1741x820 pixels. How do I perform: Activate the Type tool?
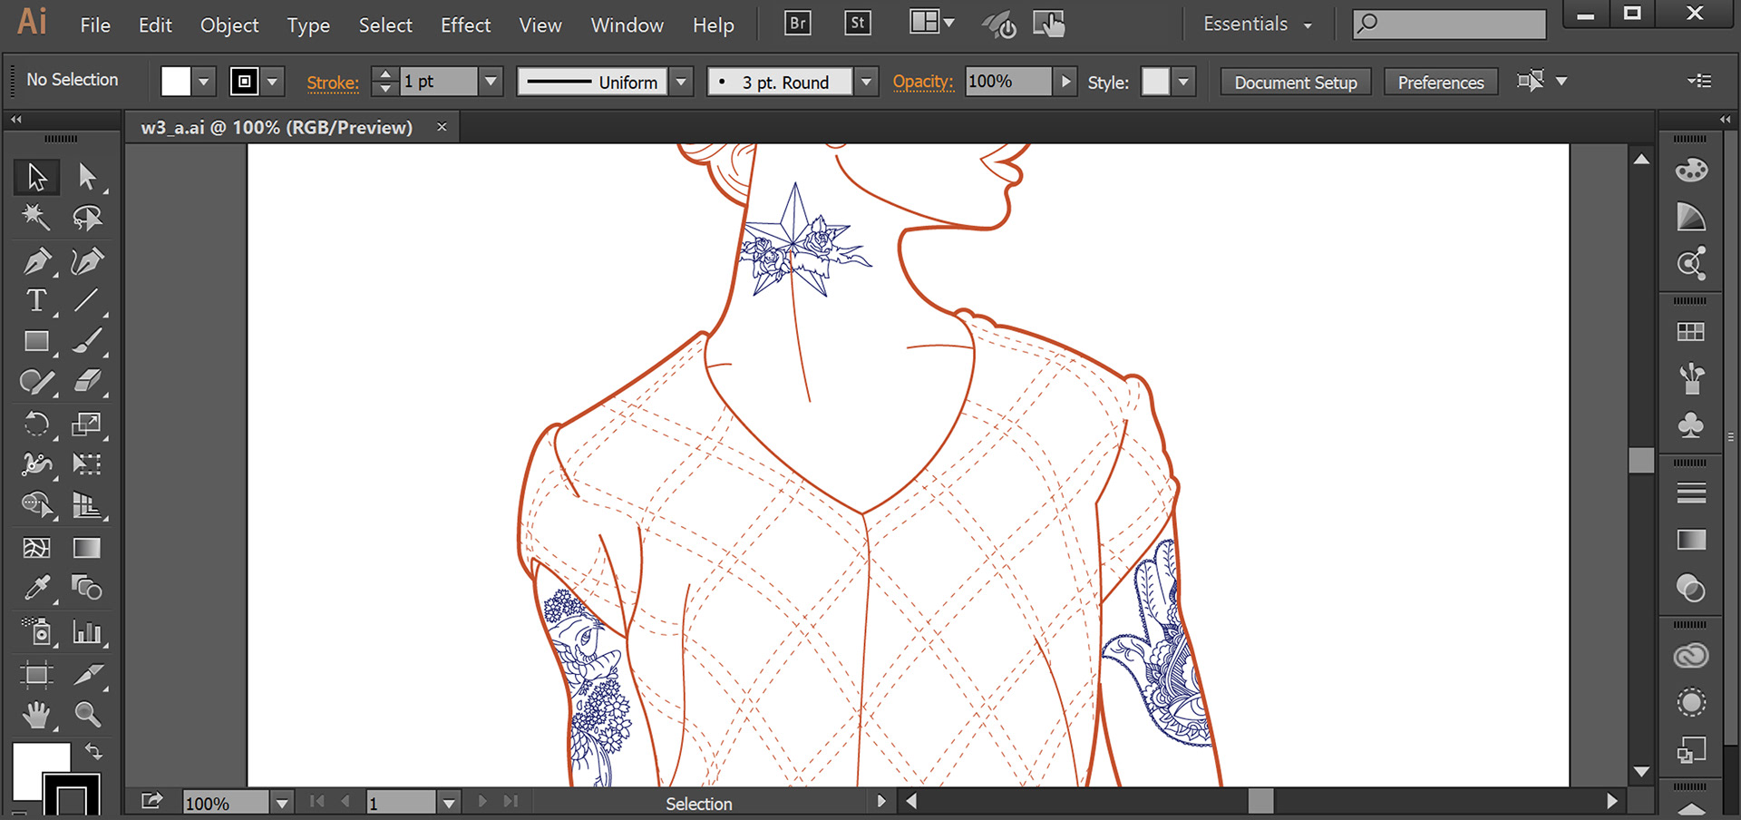(x=36, y=300)
